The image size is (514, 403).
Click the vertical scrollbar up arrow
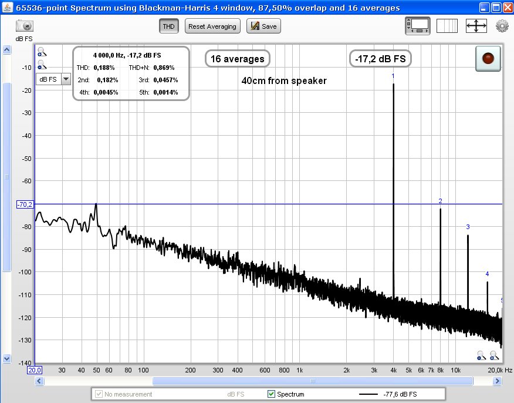pyautogui.click(x=6, y=50)
